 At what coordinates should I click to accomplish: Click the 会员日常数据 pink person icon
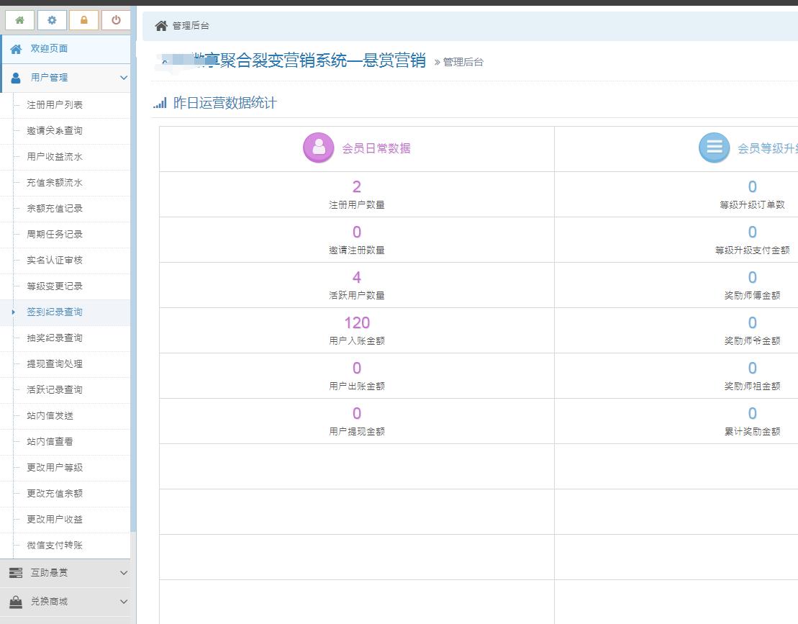tap(318, 147)
